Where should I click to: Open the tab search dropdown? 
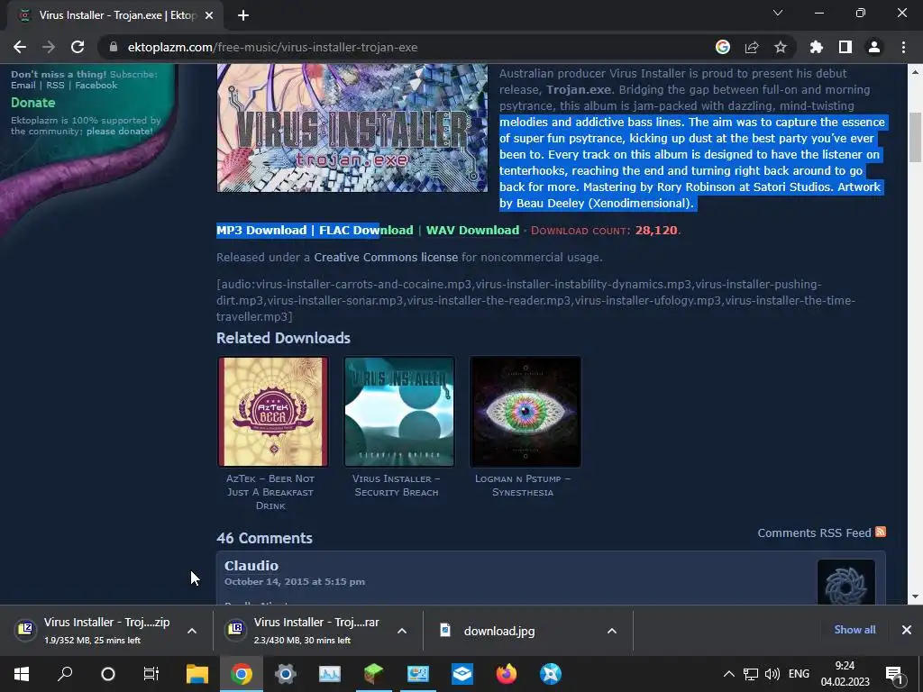pyautogui.click(x=778, y=13)
